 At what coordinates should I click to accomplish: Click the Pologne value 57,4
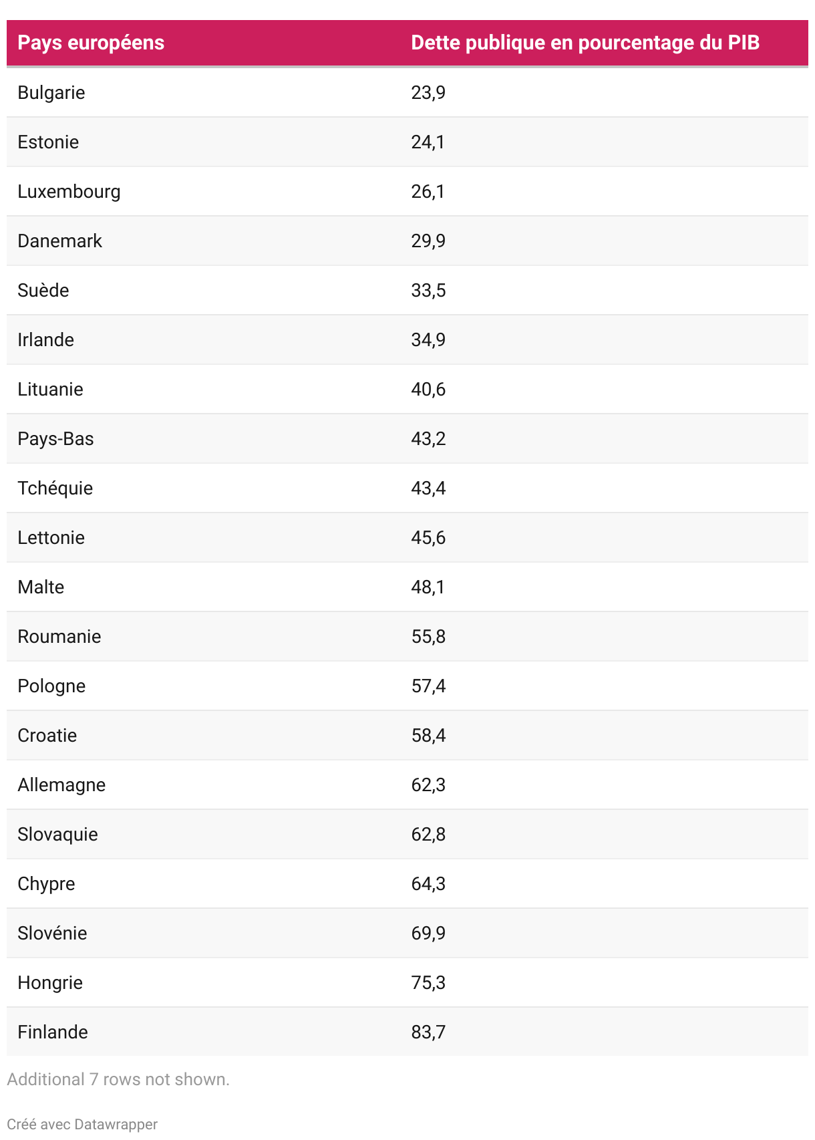coord(428,686)
